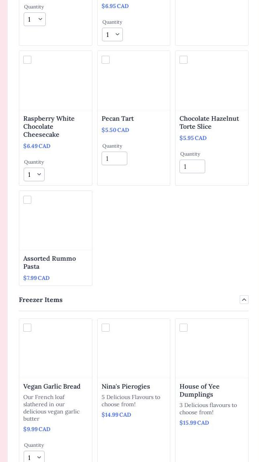Collapse the Freezer Items section

click(244, 300)
